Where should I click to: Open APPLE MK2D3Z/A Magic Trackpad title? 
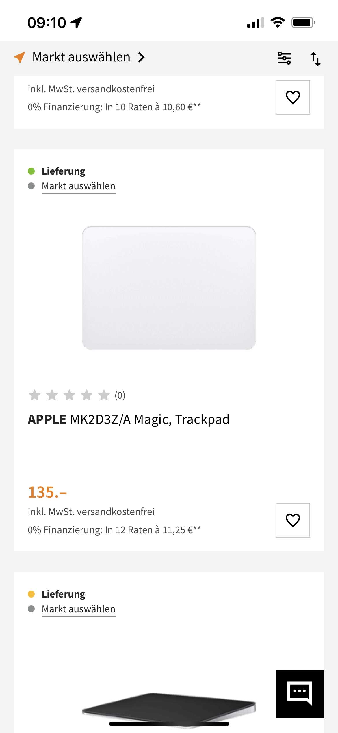[x=129, y=419]
